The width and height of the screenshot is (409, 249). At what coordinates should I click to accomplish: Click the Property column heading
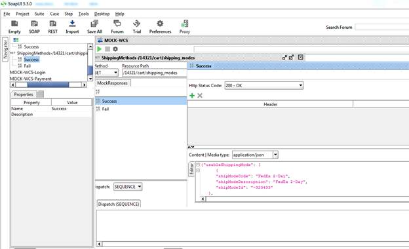pyautogui.click(x=31, y=102)
